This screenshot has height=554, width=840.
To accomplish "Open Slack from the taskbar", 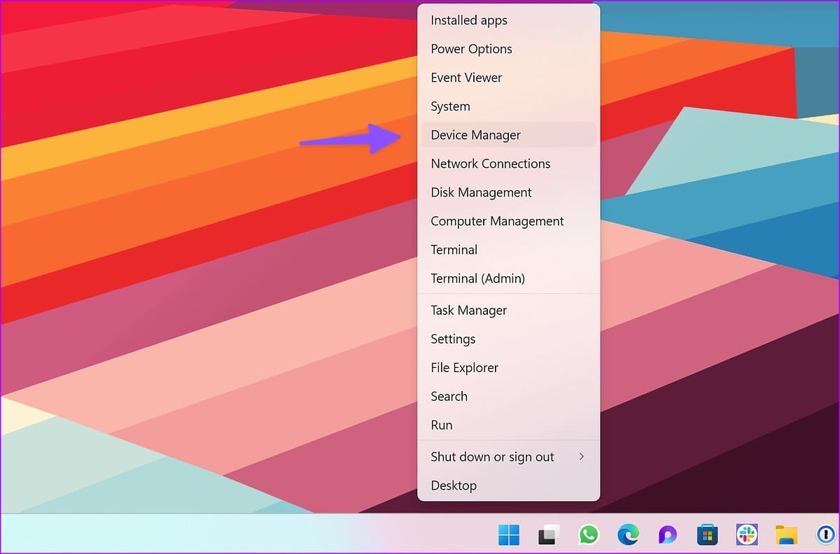I will pos(748,535).
